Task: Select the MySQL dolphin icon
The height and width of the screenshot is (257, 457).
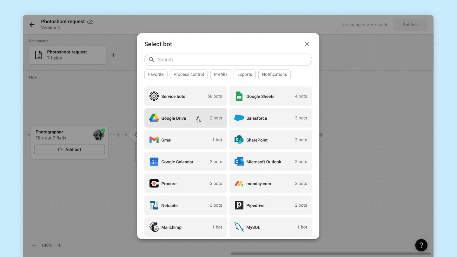Action: click(239, 227)
